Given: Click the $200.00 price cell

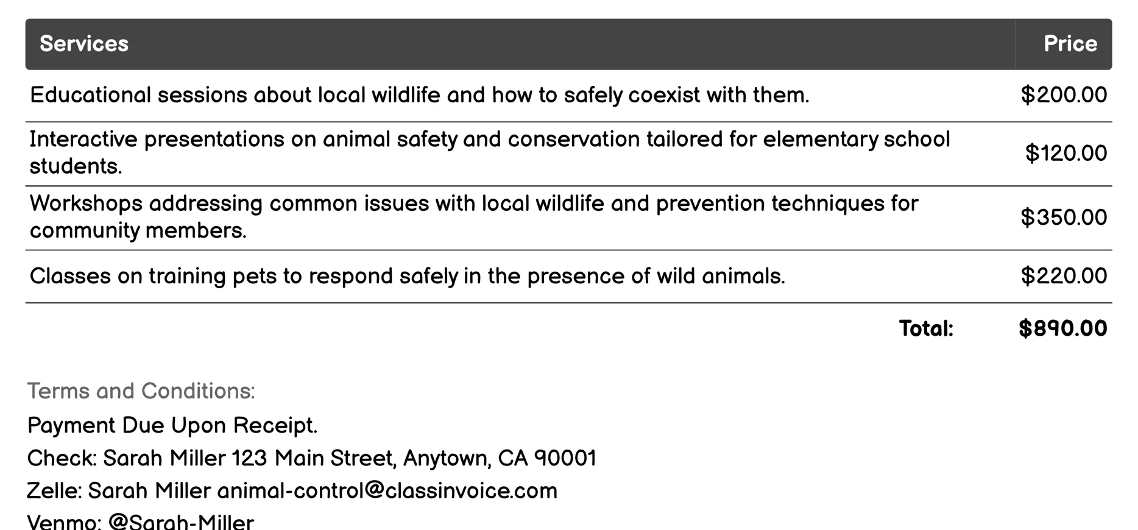Looking at the screenshot, I should pos(1064,95).
